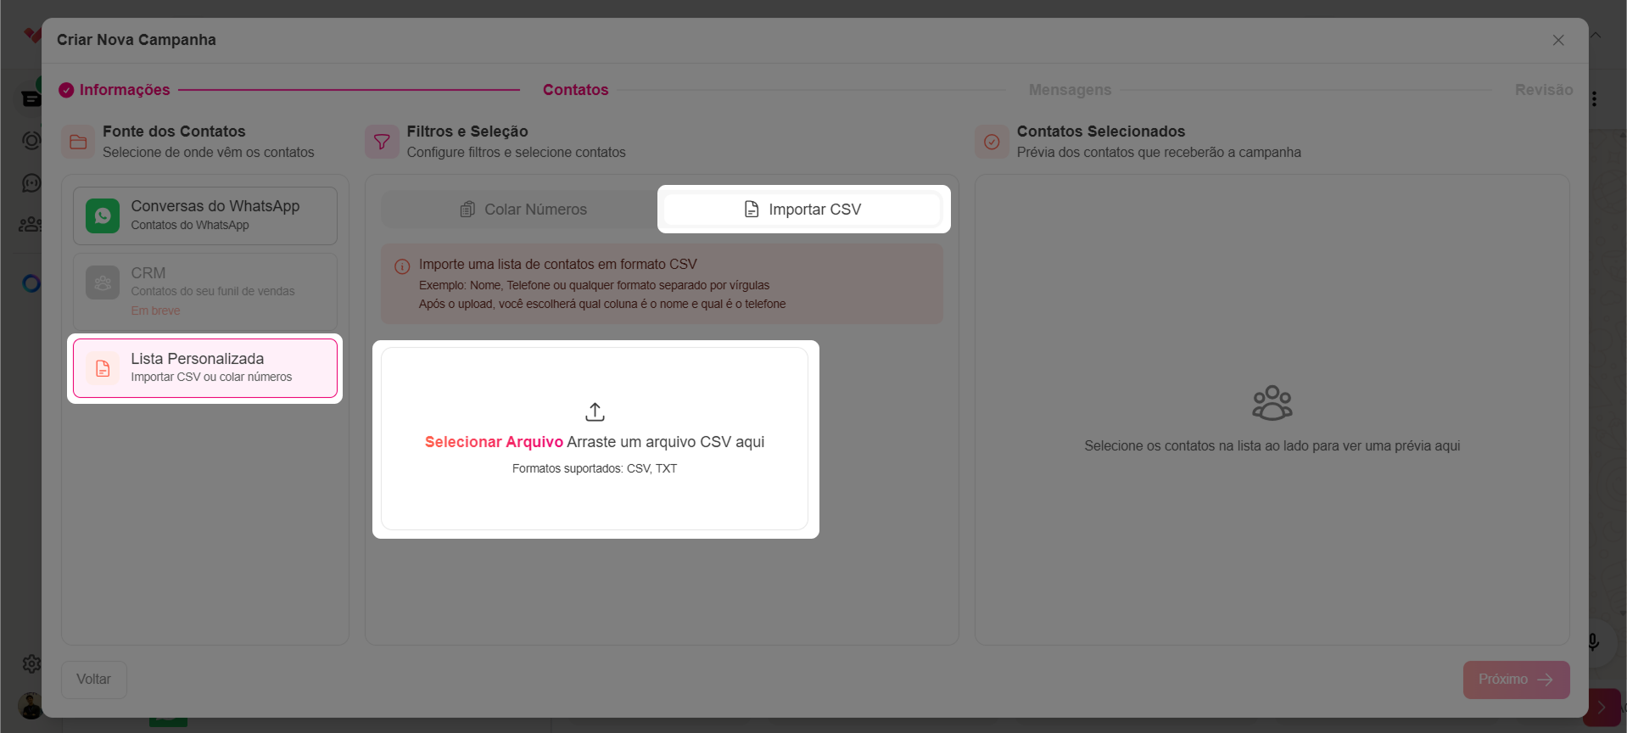Click the Lista Personalizada file icon

pyautogui.click(x=103, y=368)
